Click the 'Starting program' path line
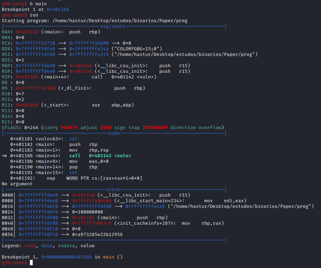321x268 pixels. pyautogui.click(x=95, y=21)
